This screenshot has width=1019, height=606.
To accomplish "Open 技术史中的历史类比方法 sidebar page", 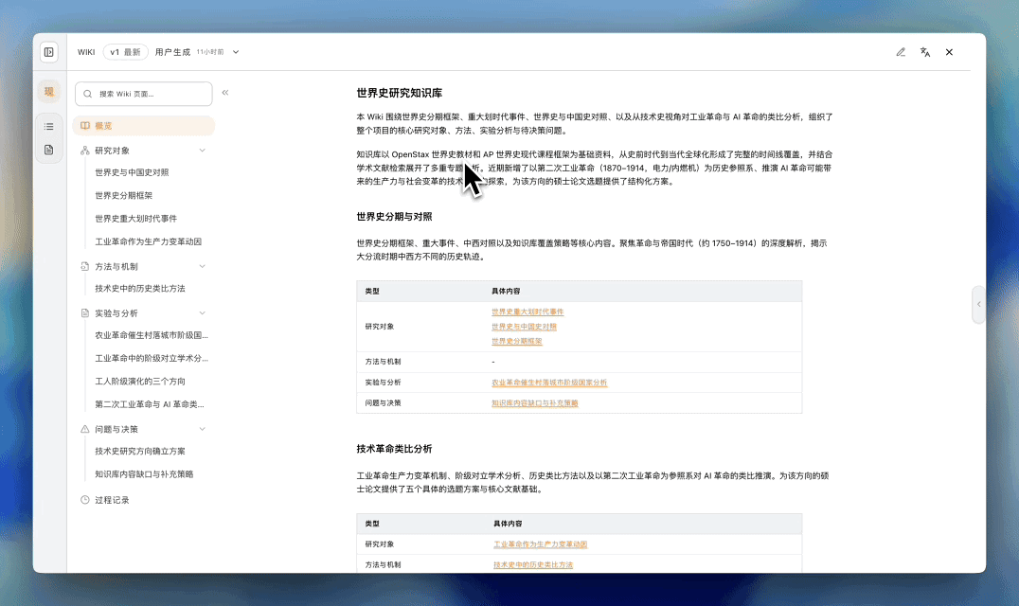I will pyautogui.click(x=140, y=289).
